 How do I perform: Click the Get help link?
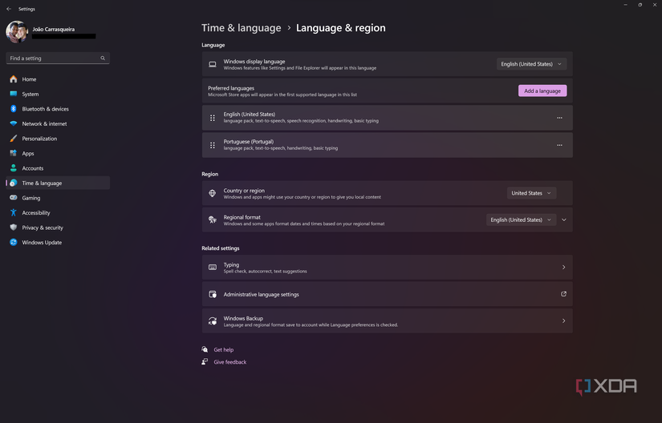[223, 349]
